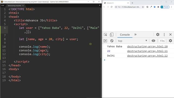Click line number 10 in the editor gutter
This screenshot has width=174, height=98.
[4, 47]
